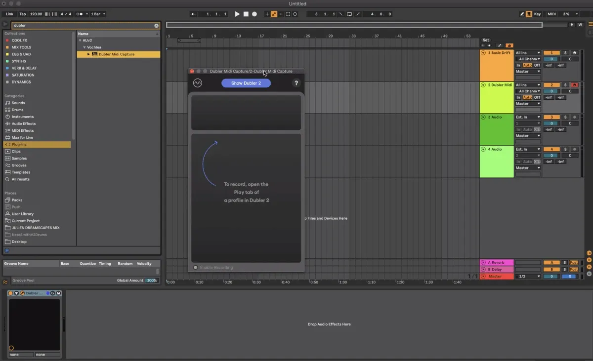Open Dubler Midi Capture help question mark
Viewport: 593px width, 361px height.
tap(296, 83)
